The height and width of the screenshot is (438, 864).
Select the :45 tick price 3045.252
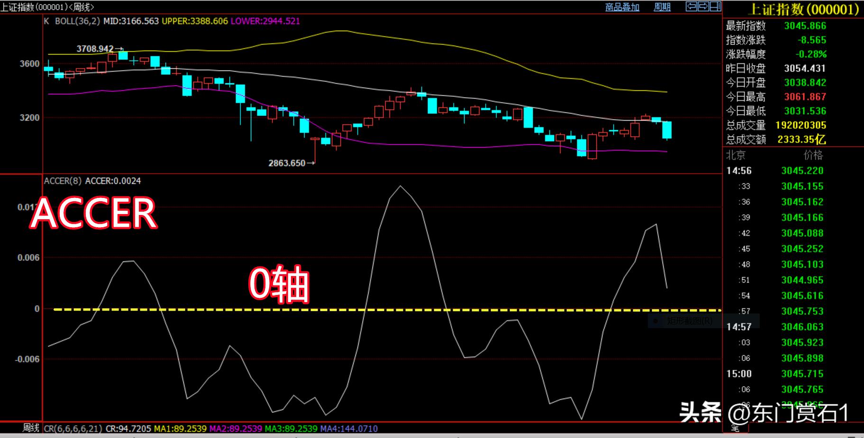pos(802,249)
